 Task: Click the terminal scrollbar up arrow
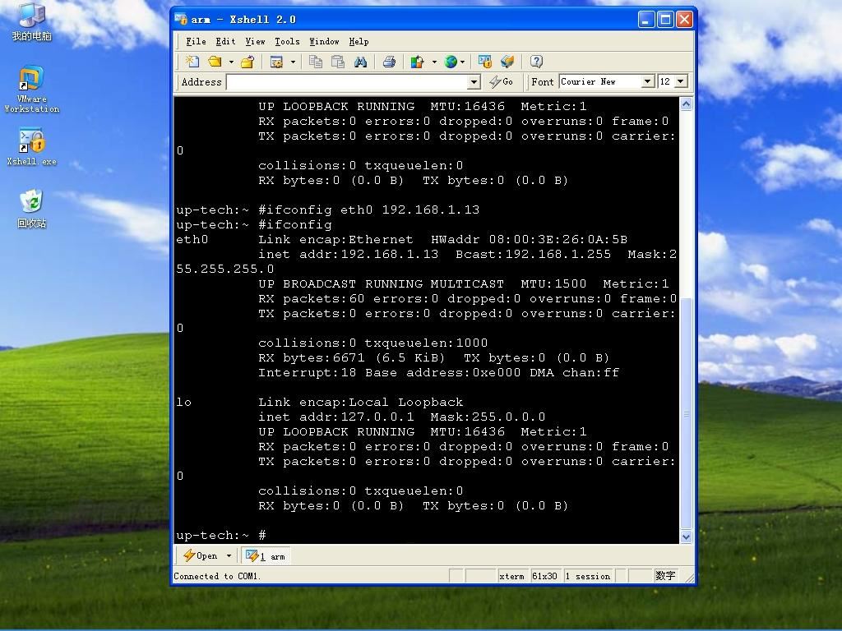click(x=686, y=104)
